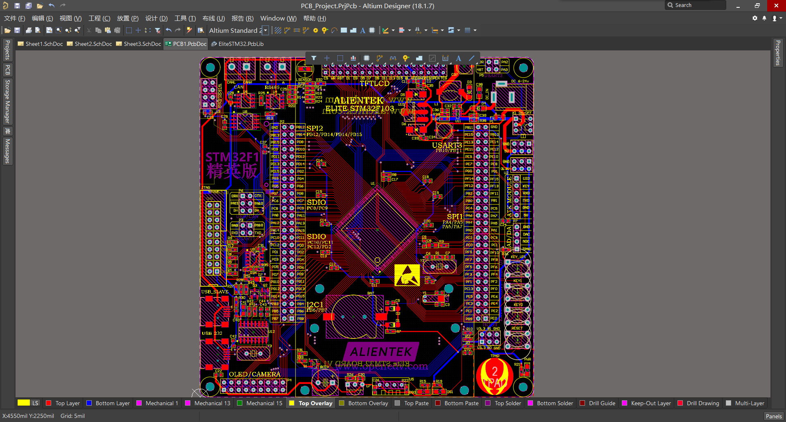Image resolution: width=786 pixels, height=422 pixels.
Task: Open the Window (W) menu
Action: [278, 18]
